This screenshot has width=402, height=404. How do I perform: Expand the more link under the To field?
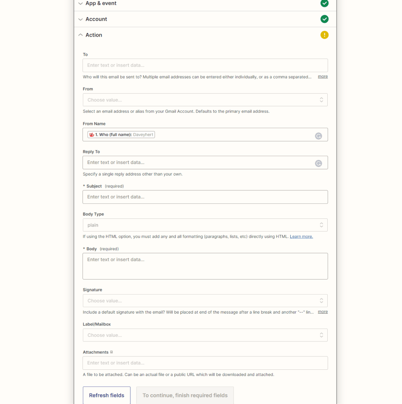[x=322, y=76]
